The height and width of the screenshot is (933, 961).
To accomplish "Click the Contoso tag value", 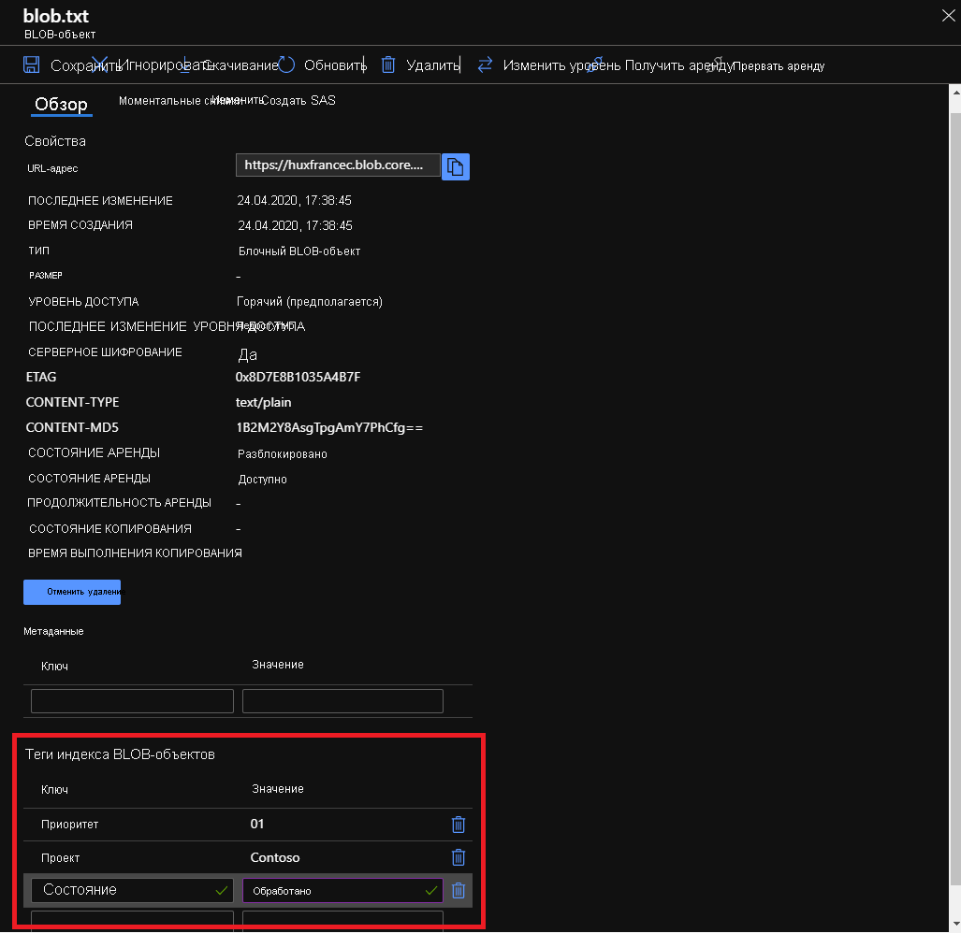I will [275, 857].
